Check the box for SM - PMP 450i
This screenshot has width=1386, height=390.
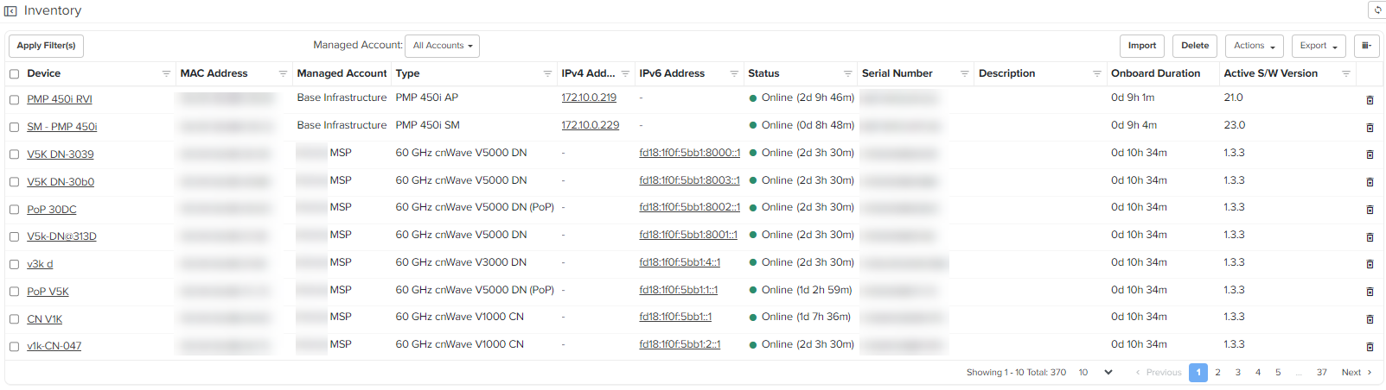(x=14, y=128)
